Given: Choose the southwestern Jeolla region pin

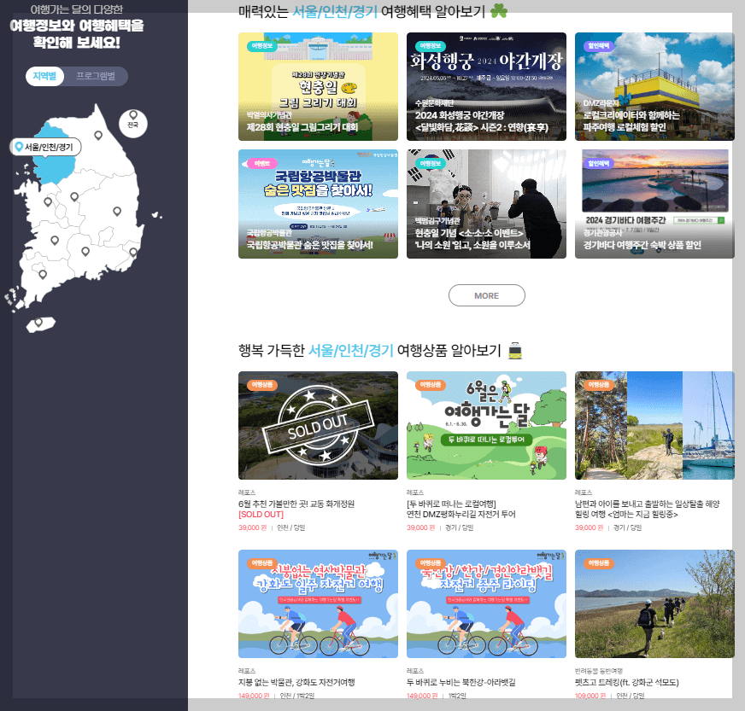Looking at the screenshot, I should (x=43, y=273).
